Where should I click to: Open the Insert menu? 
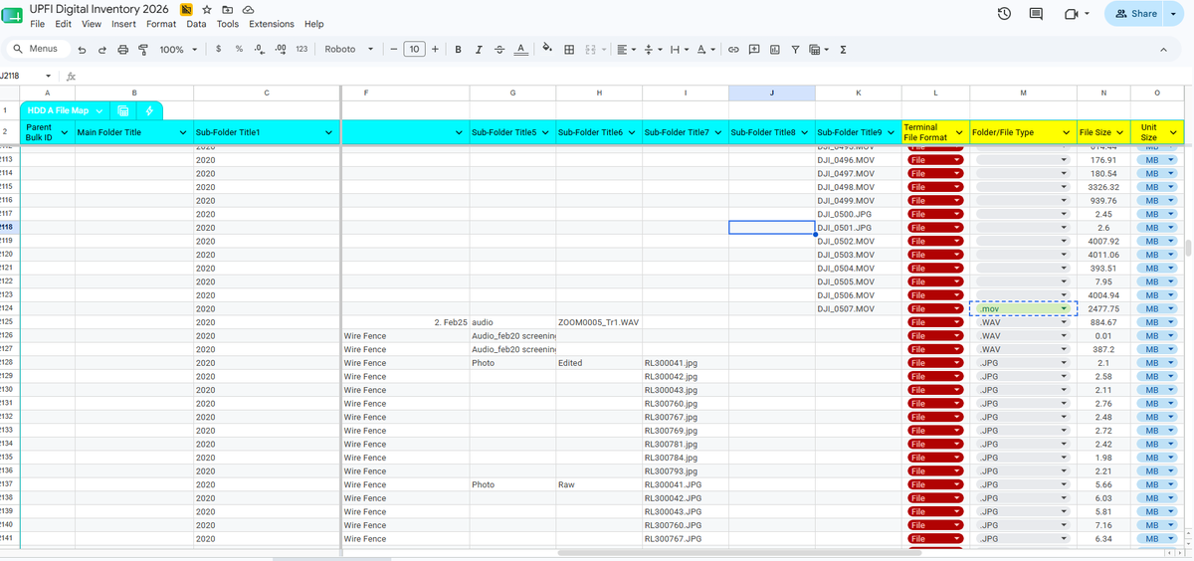tap(124, 24)
